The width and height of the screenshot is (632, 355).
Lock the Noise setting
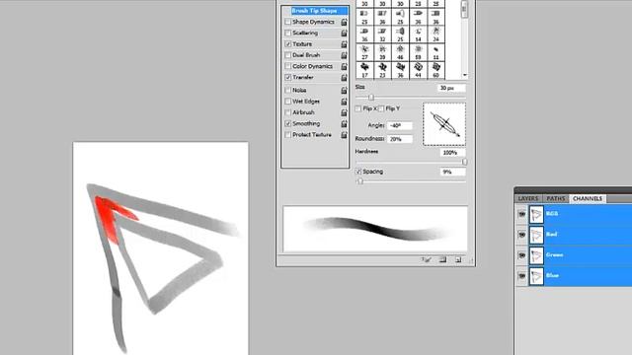coord(344,91)
